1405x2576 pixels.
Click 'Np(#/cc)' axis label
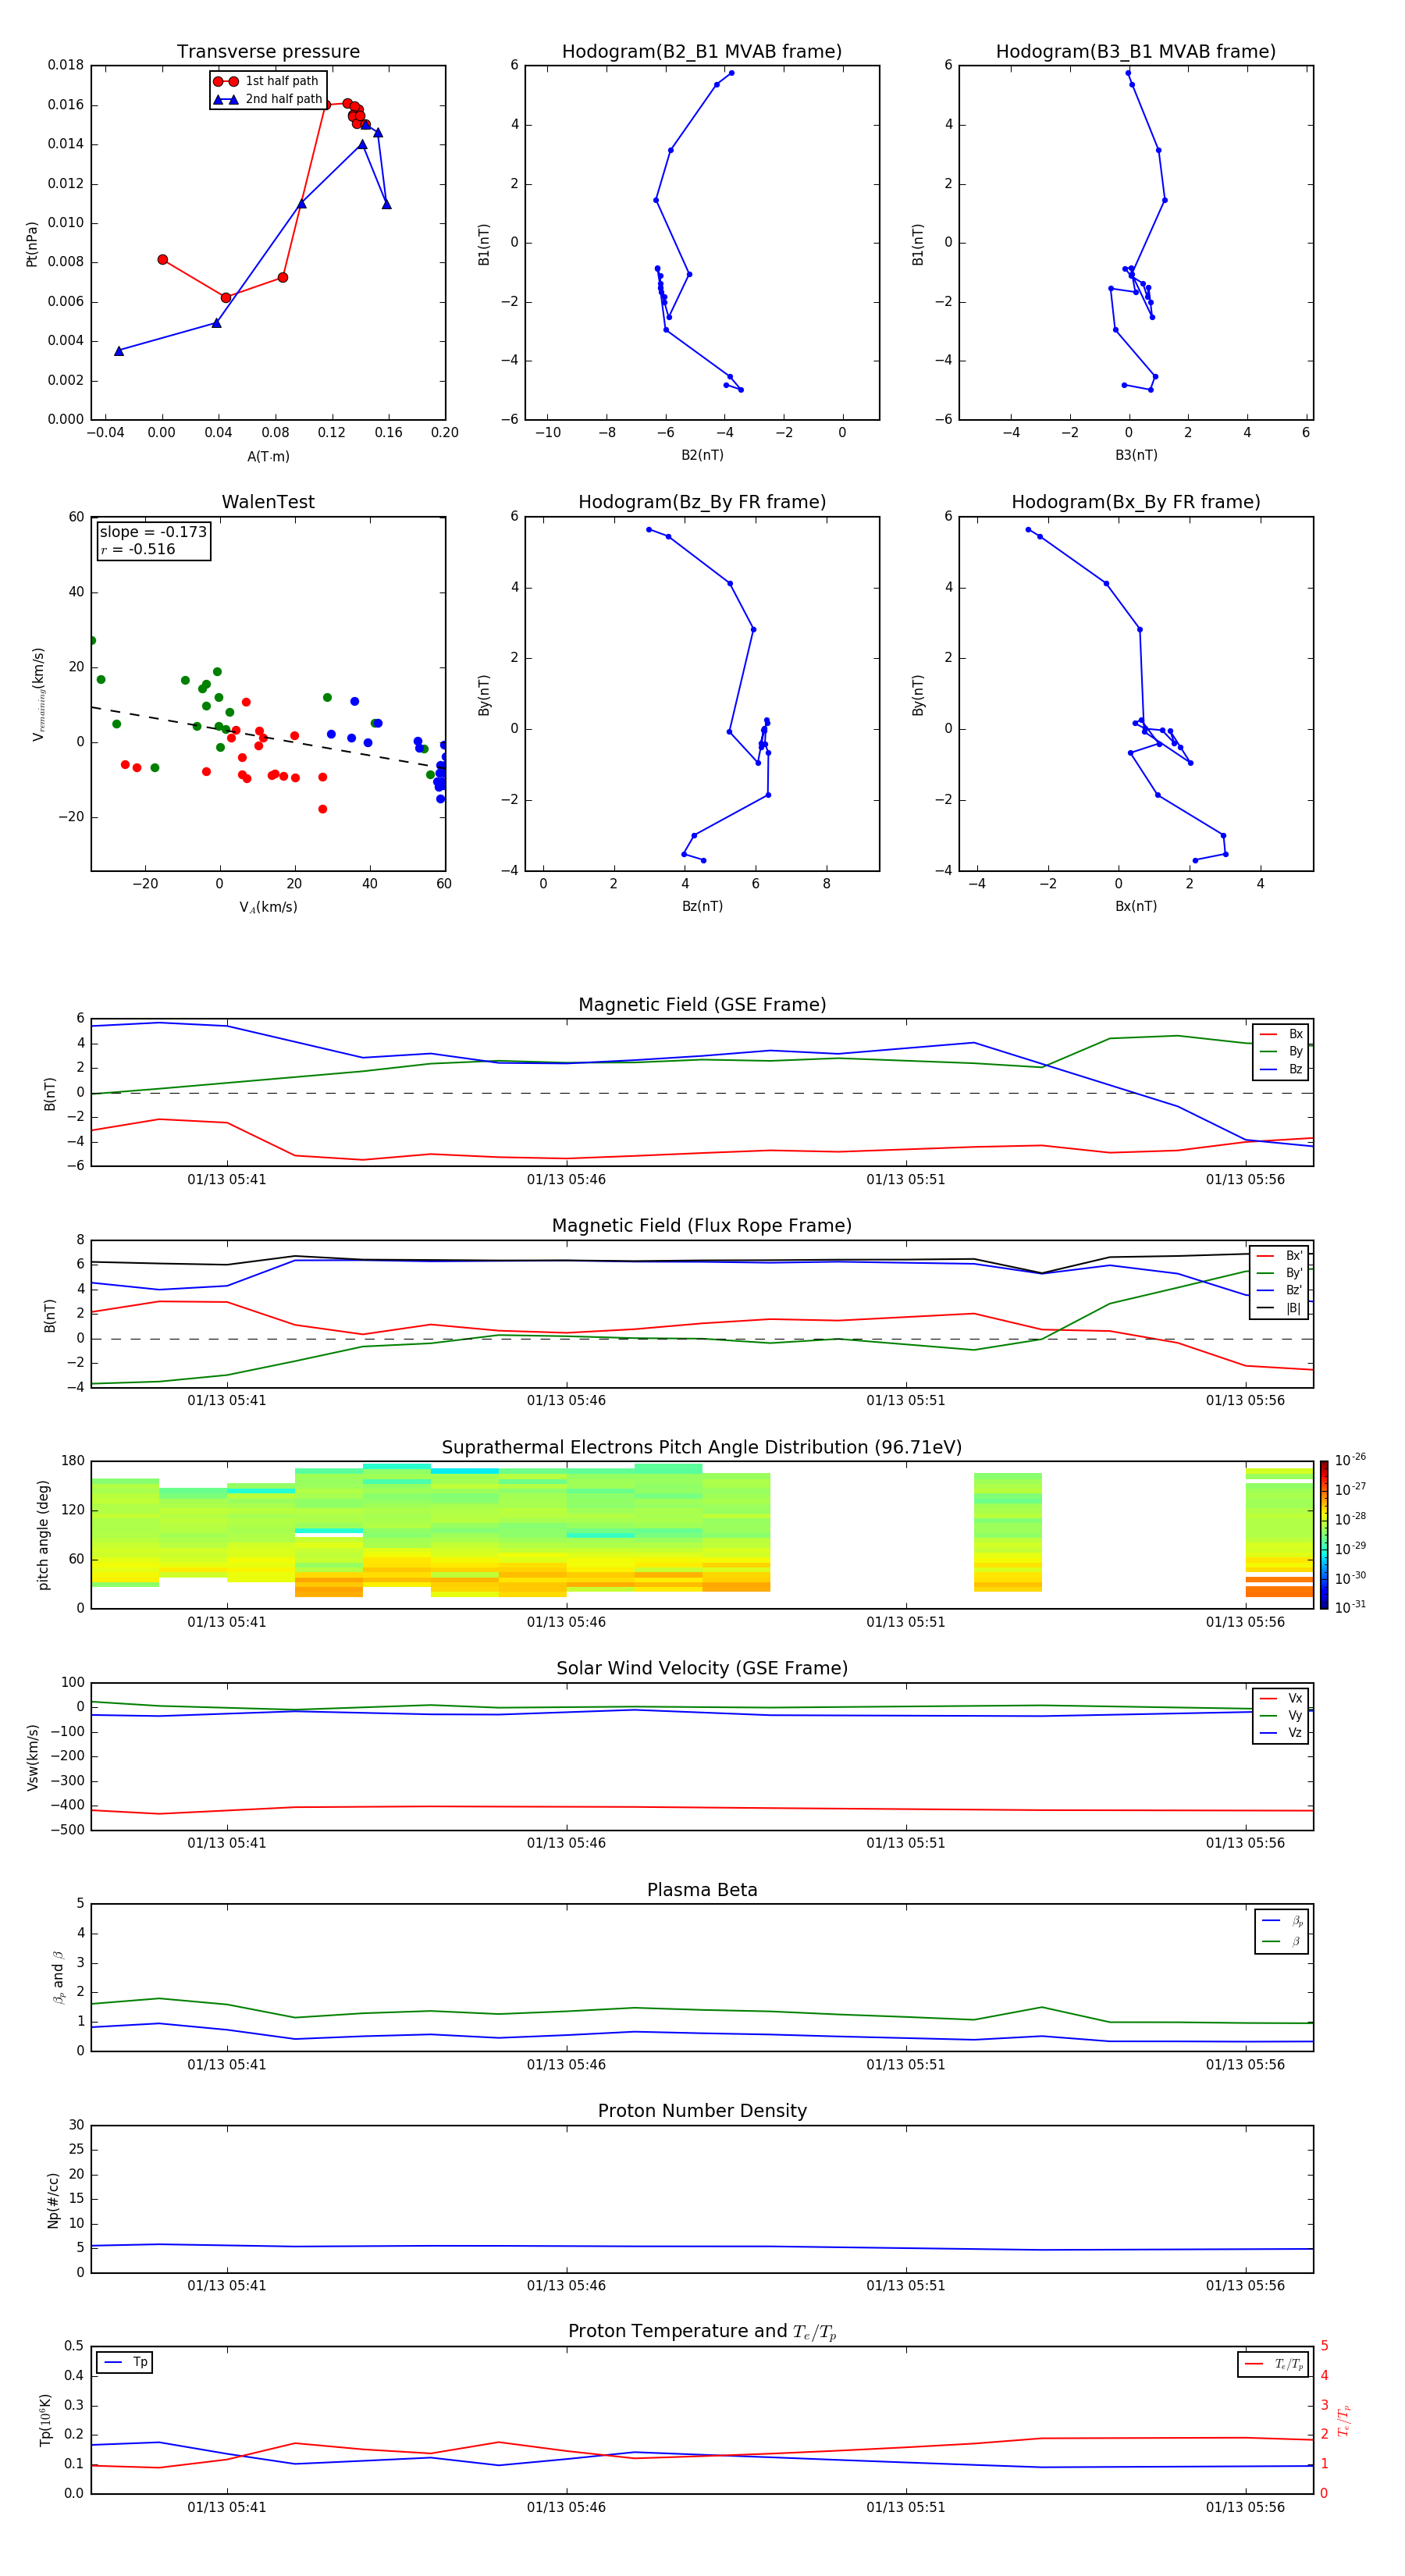(x=53, y=2199)
